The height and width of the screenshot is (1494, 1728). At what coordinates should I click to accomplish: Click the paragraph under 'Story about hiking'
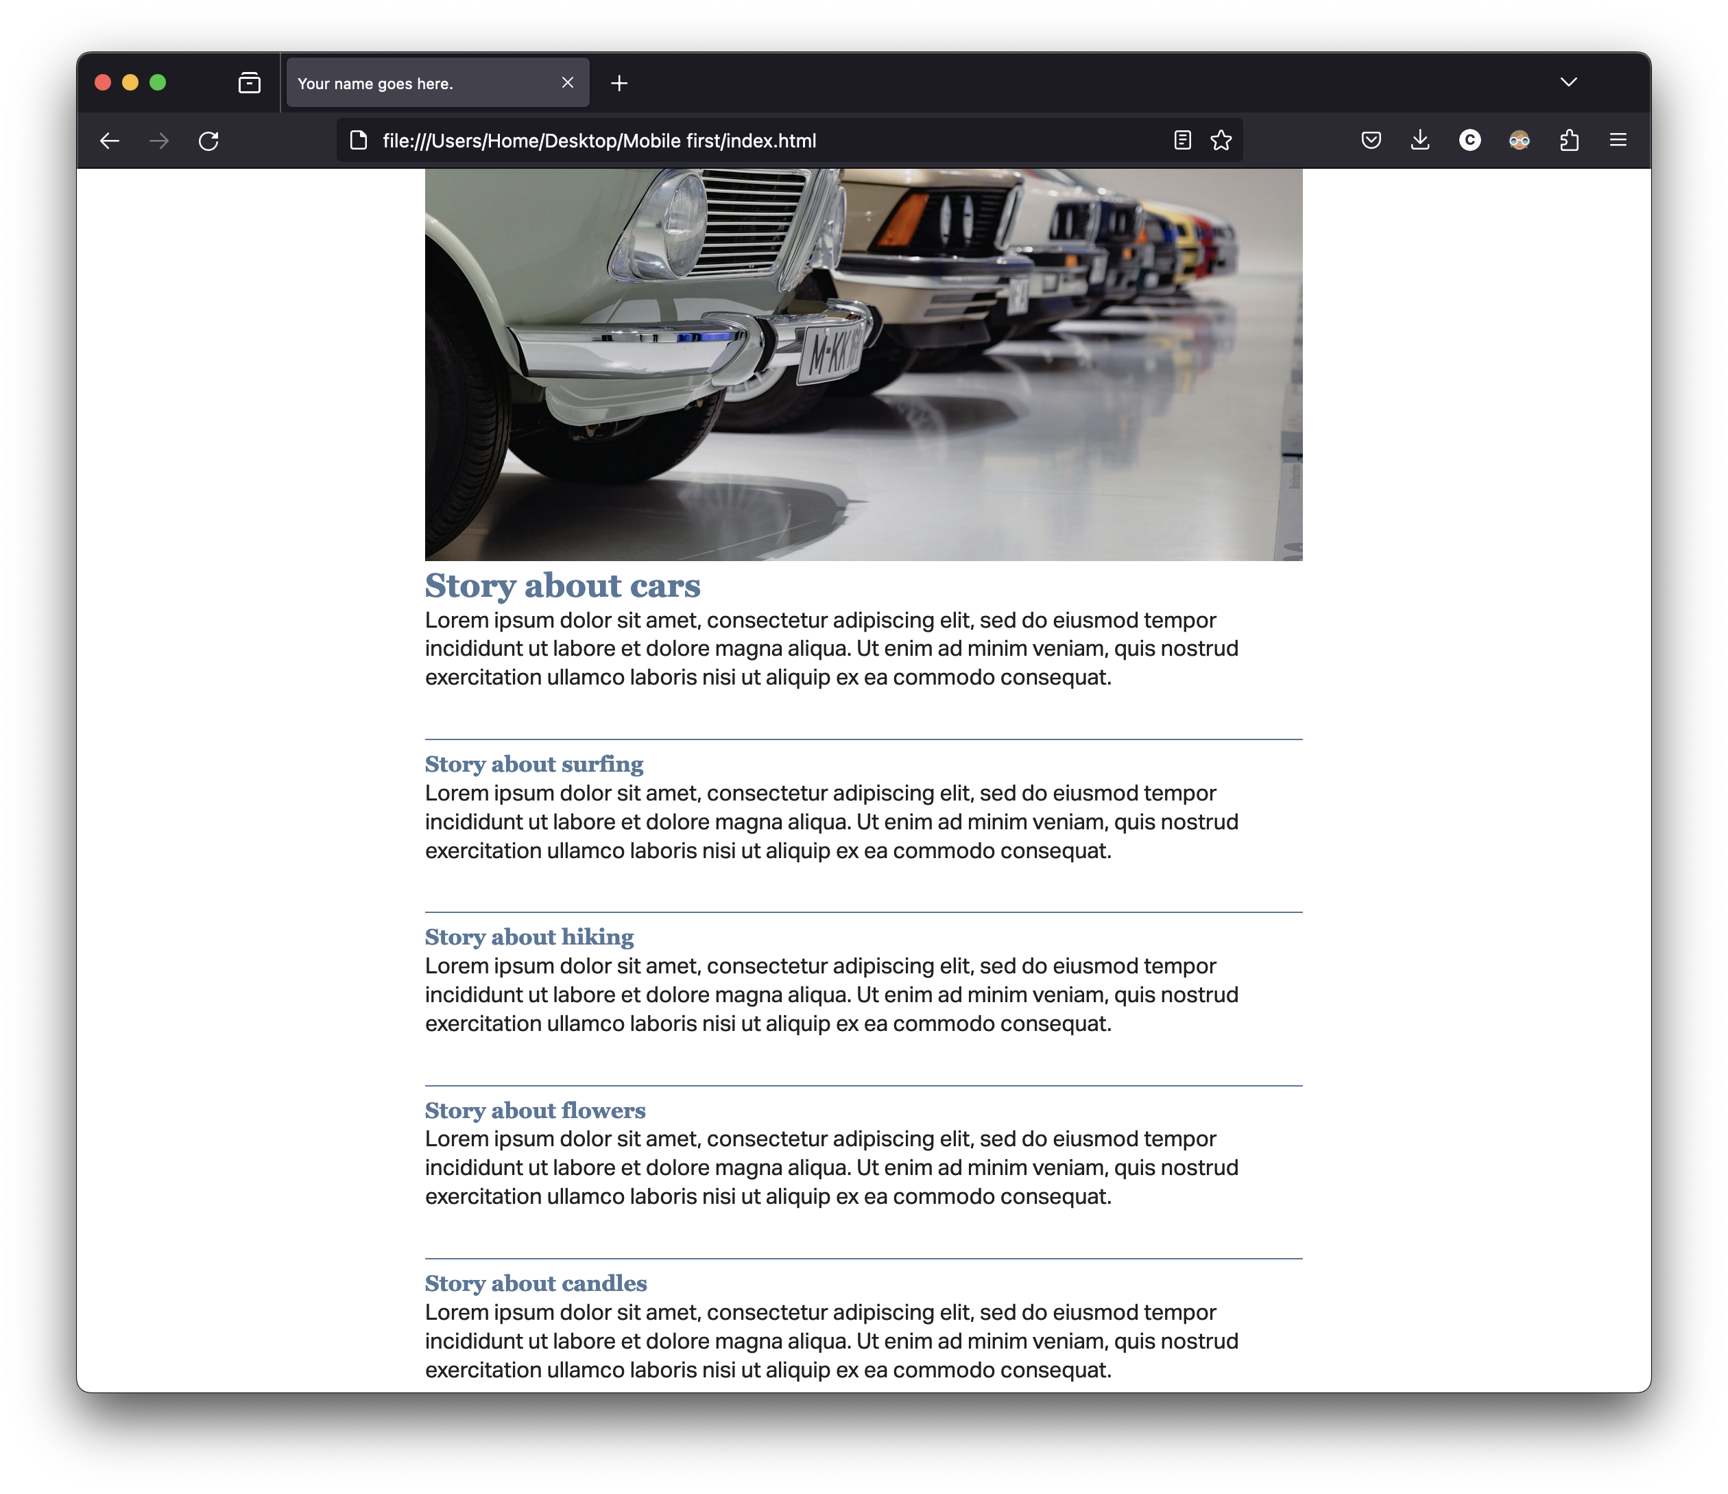[x=832, y=995]
